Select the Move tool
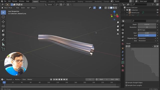The height and width of the screenshot is (90, 160). point(3,22)
